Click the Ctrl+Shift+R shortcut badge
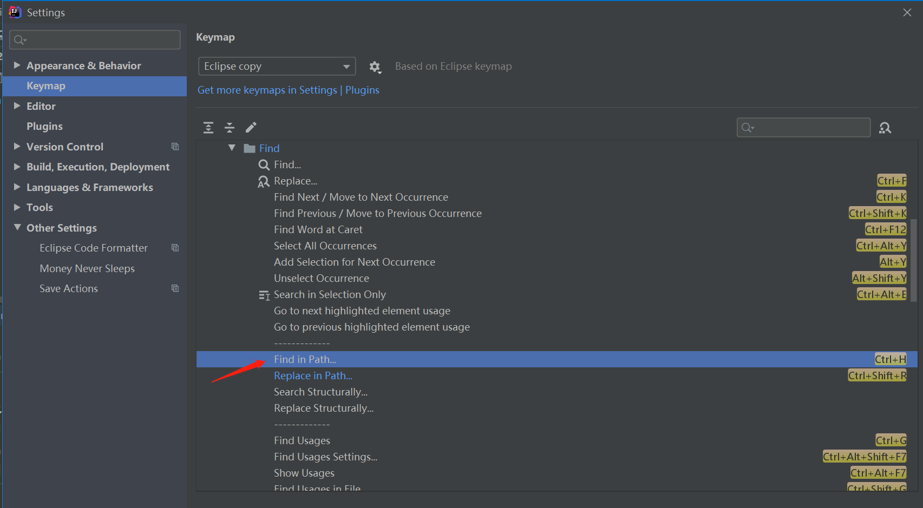The image size is (923, 508). (877, 375)
